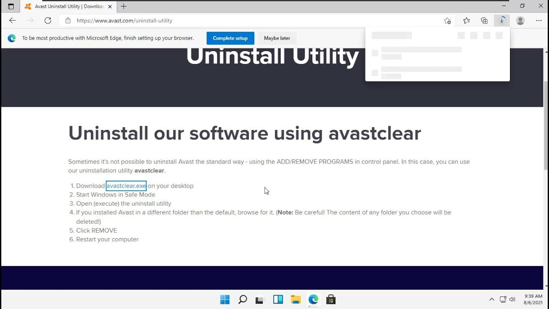Switch to Microsoft Edge on the taskbar

(314, 300)
